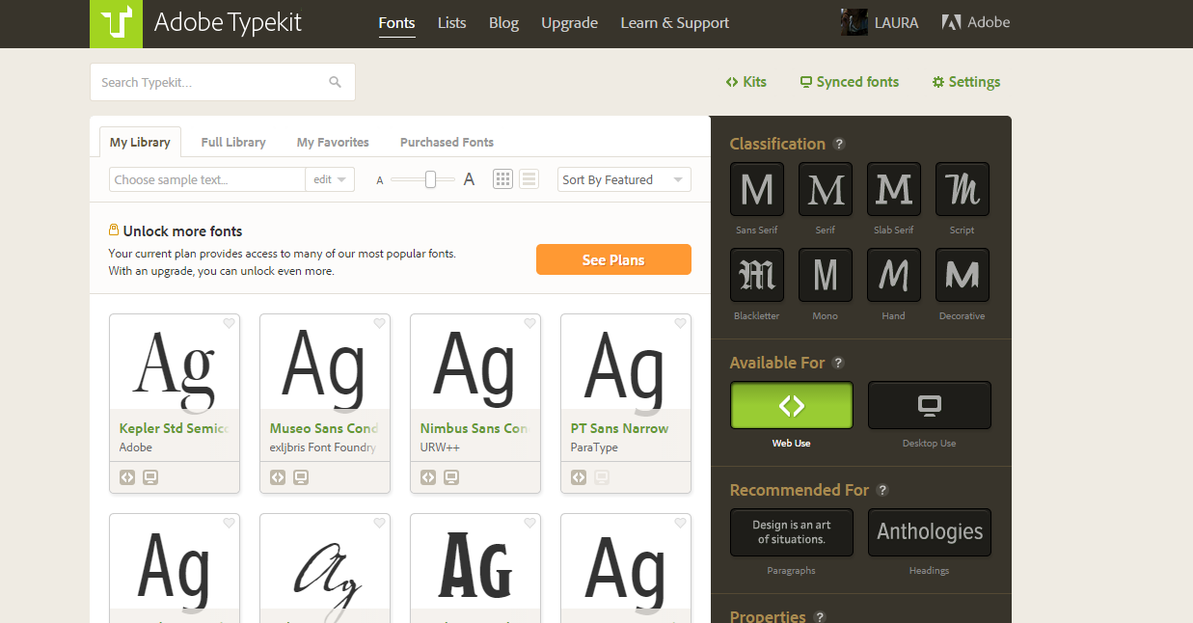Click the Adobe logo link
This screenshot has height=623, width=1193.
tap(976, 22)
